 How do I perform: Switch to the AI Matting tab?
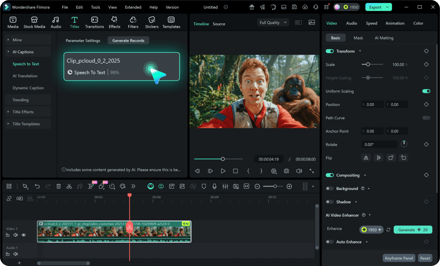[384, 38]
